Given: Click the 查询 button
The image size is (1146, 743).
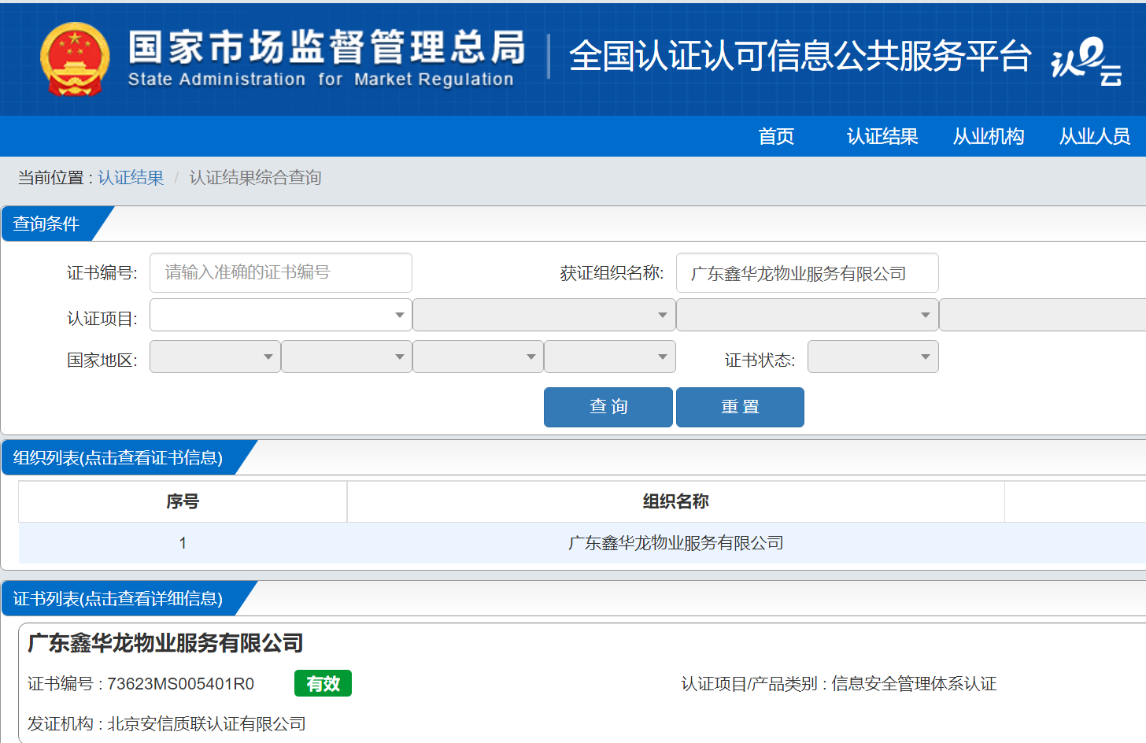Looking at the screenshot, I should click(608, 407).
